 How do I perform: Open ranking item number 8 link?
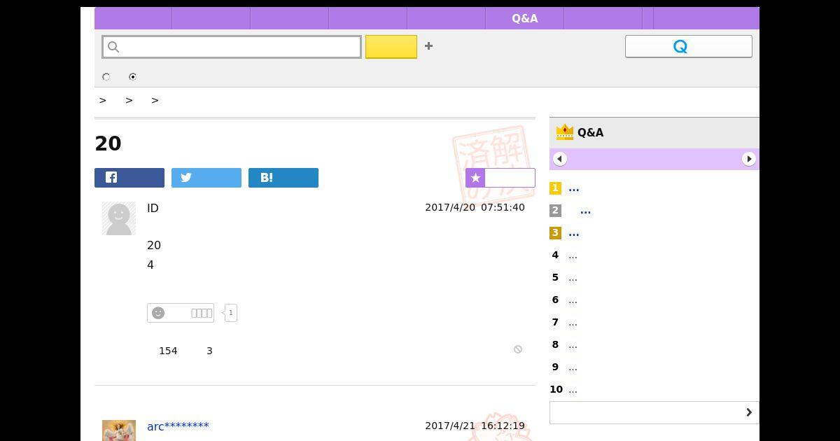pos(573,345)
